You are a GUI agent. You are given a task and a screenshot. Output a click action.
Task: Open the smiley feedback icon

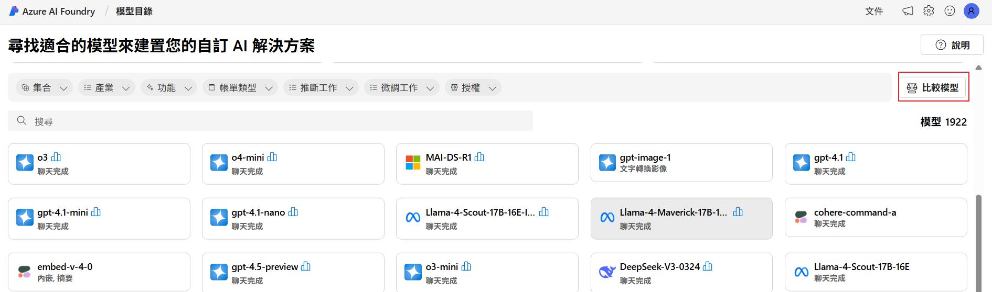point(950,11)
